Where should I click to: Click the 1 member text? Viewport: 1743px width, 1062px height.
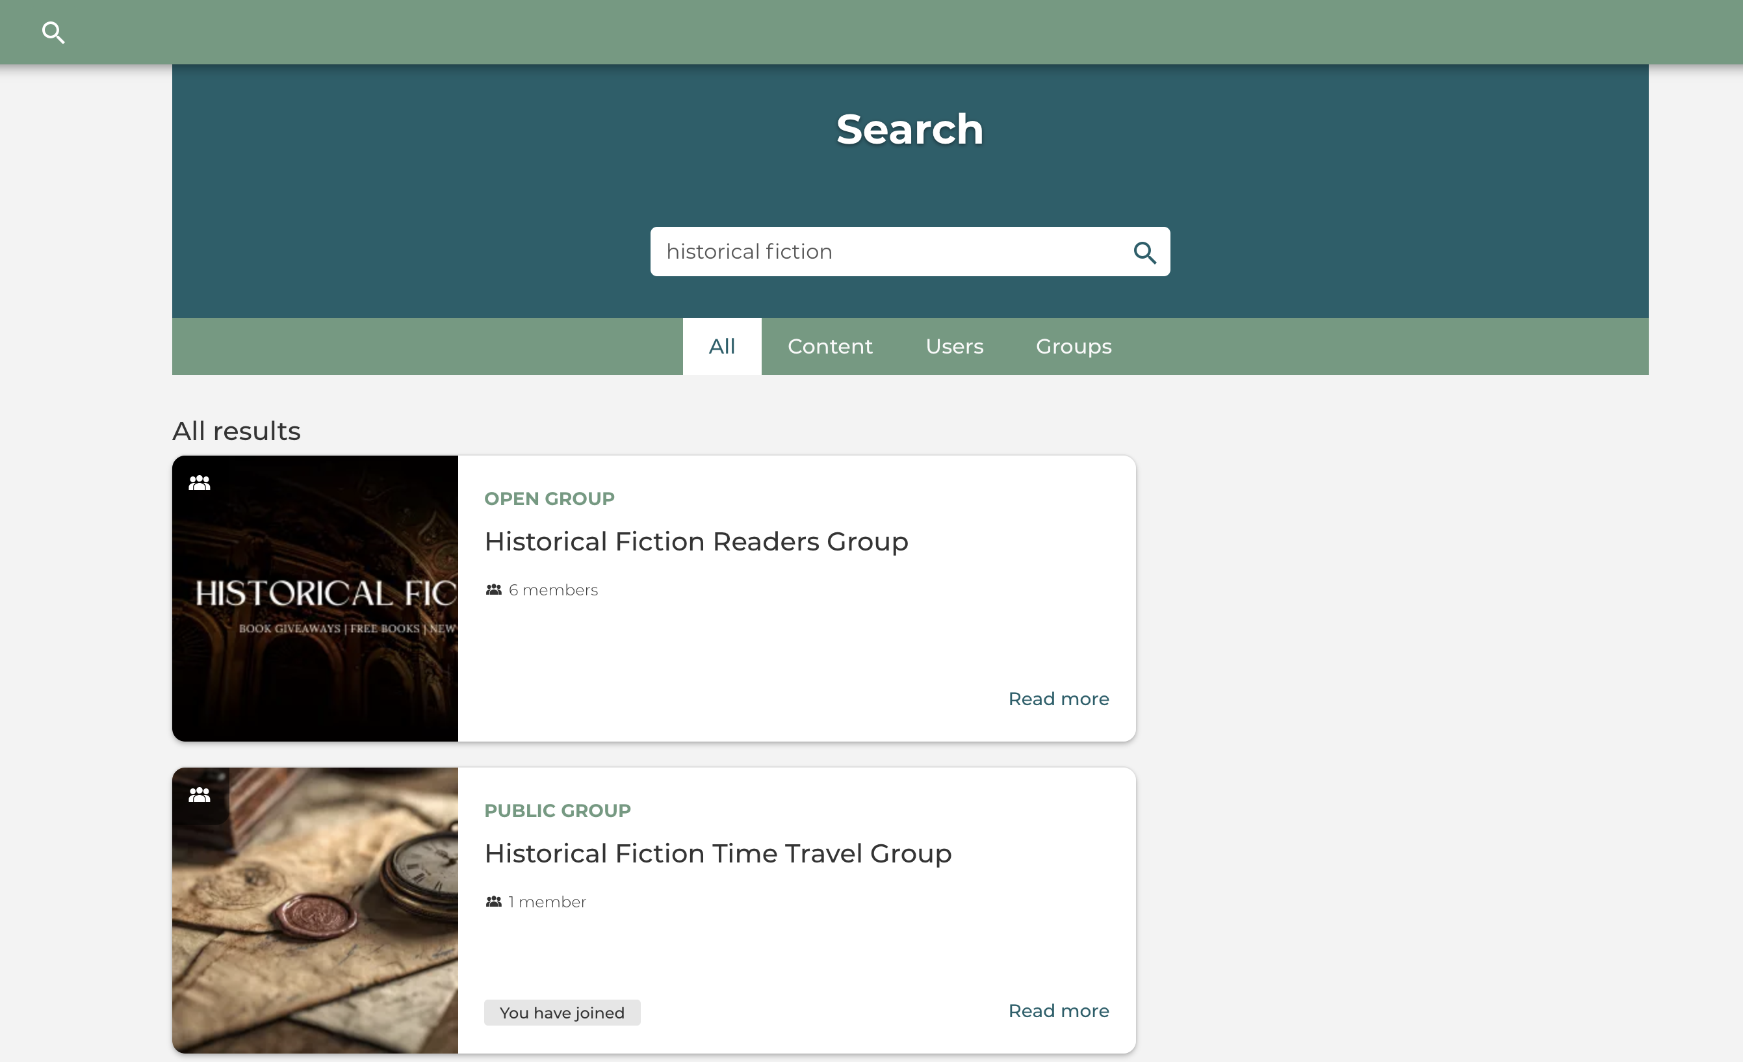(547, 902)
